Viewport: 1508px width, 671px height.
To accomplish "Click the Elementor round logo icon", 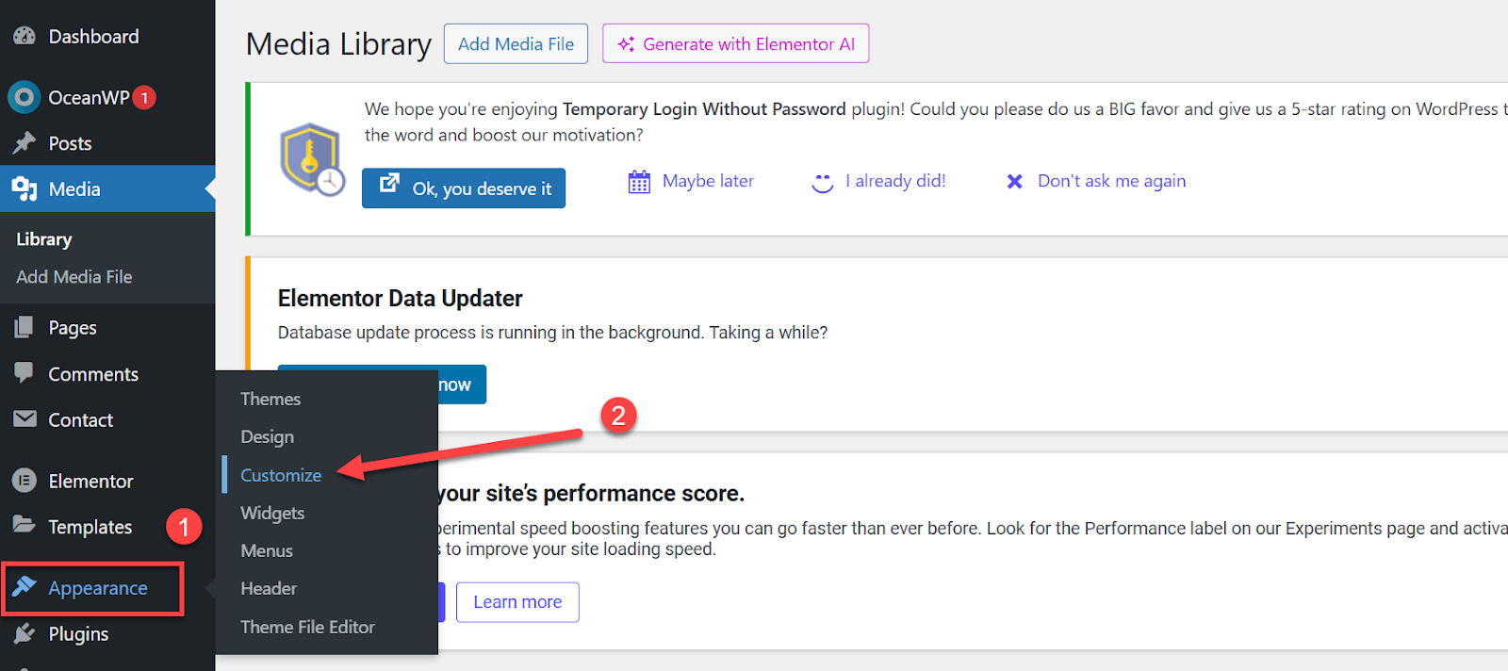I will [x=25, y=481].
